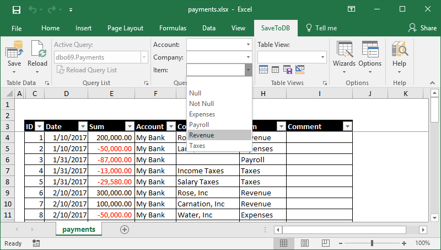Open Table Views group dialog launcher
441x250 pixels.
click(x=325, y=83)
